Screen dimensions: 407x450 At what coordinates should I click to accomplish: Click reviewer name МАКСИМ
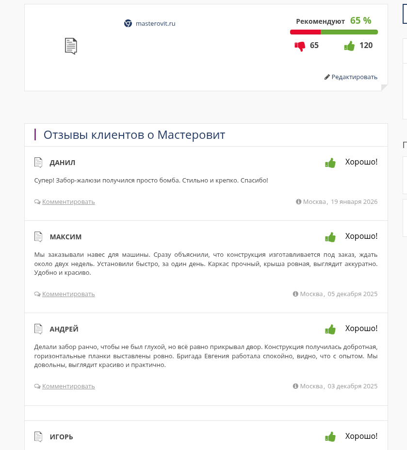pos(65,237)
